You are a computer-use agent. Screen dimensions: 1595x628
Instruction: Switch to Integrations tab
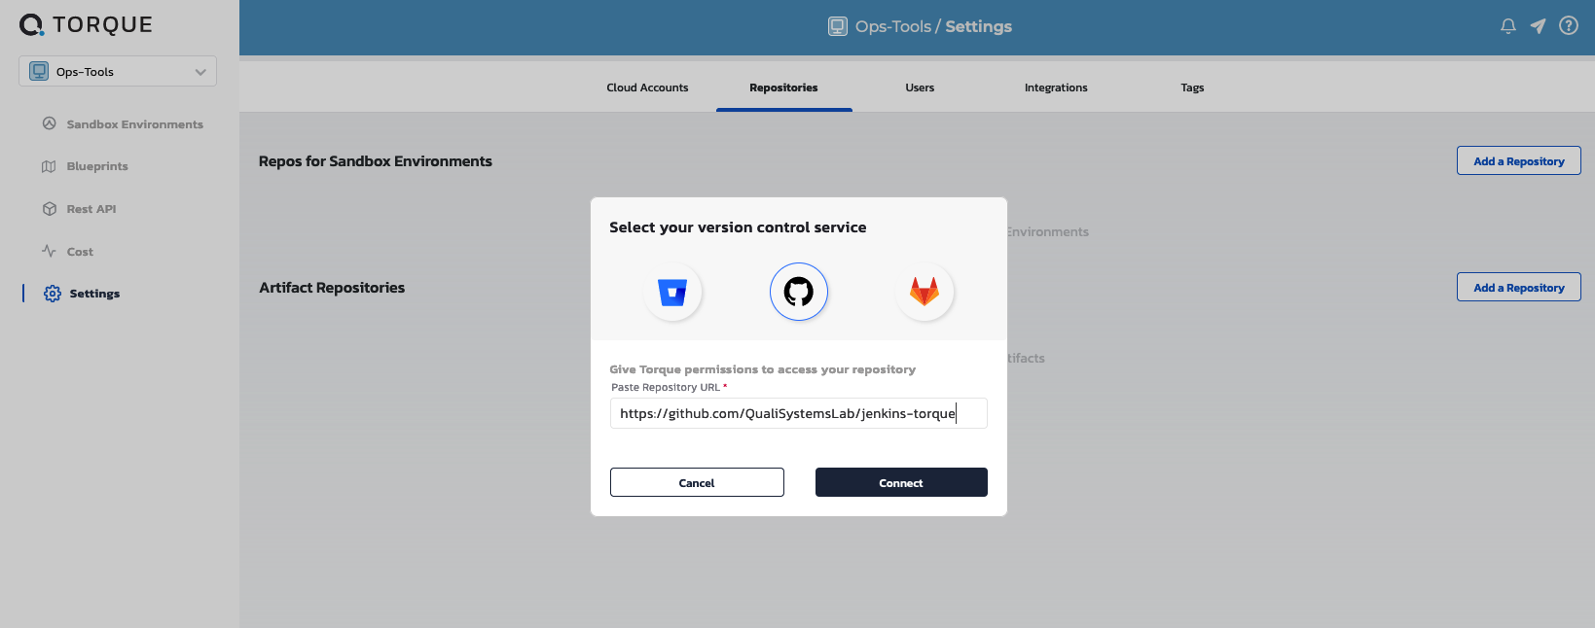(1056, 87)
